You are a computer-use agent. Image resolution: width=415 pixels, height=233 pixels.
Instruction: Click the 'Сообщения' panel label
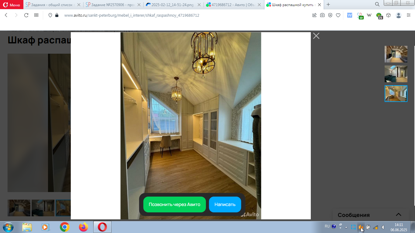tap(354, 215)
